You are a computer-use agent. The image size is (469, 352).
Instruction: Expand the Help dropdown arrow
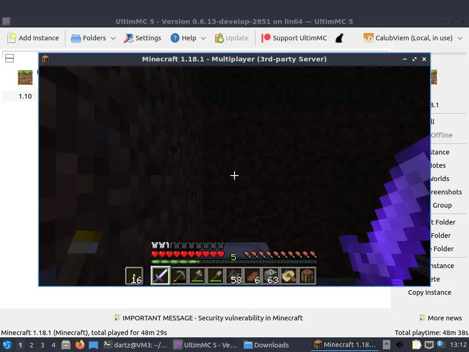pyautogui.click(x=203, y=38)
